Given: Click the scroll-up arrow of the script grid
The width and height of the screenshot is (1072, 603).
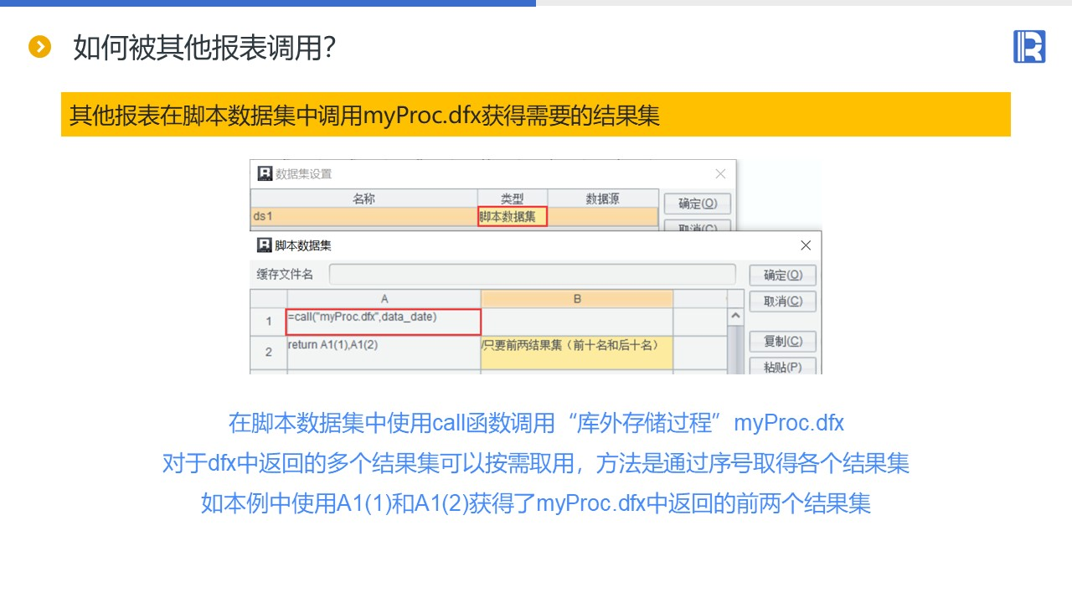Looking at the screenshot, I should click(x=735, y=317).
